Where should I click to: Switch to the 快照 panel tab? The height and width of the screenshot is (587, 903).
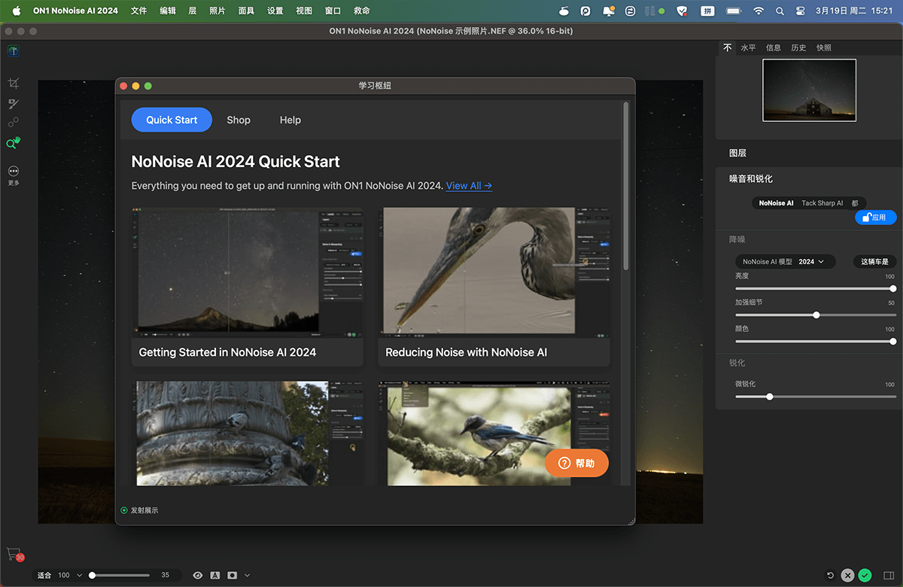[824, 47]
